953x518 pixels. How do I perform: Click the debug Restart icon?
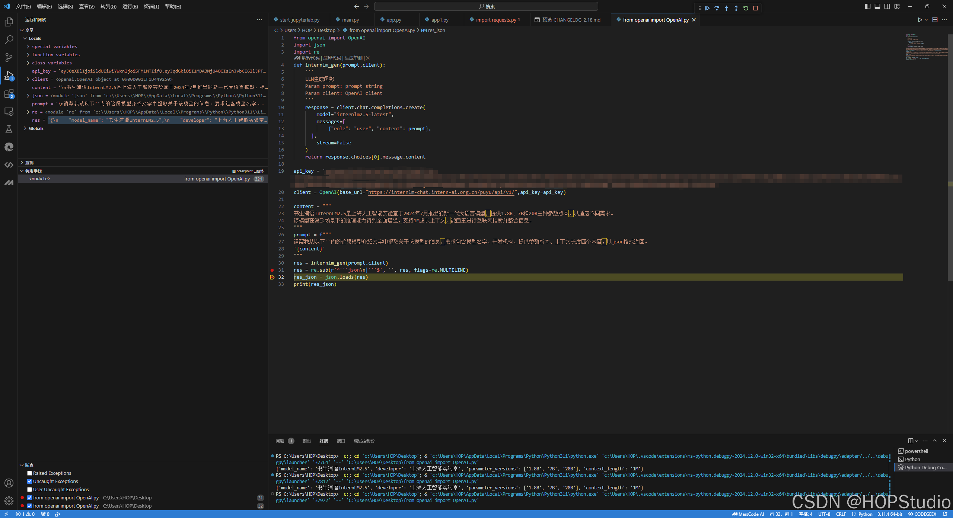point(746,8)
